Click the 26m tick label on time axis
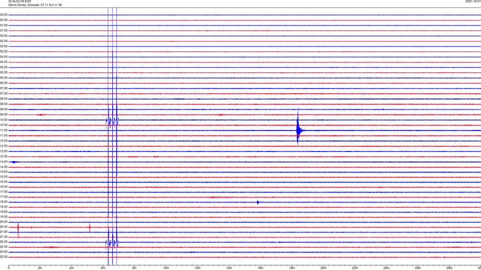 point(418,268)
